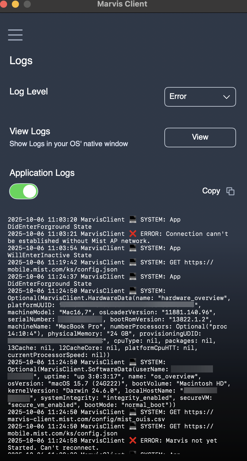This screenshot has height=461, width=247.
Task: Click the laptop SYSTEM icon at 11:03:20
Action: coord(133,220)
